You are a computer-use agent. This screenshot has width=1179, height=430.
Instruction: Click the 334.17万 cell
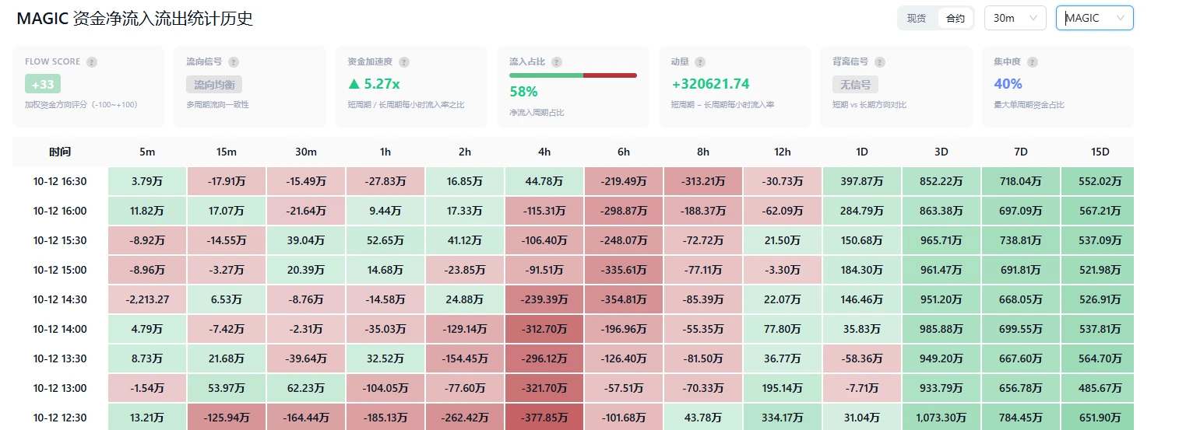[x=783, y=418]
